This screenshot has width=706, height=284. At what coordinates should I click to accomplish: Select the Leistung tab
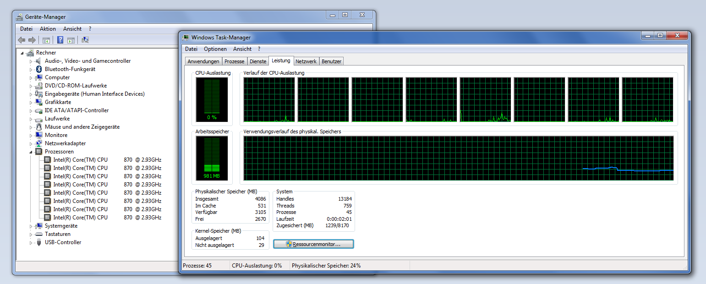281,60
